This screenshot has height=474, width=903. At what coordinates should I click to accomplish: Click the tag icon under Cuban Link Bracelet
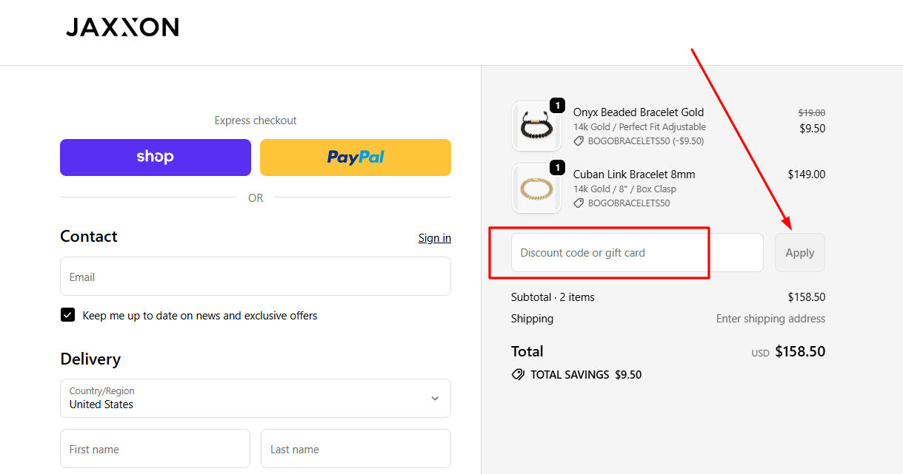(578, 203)
